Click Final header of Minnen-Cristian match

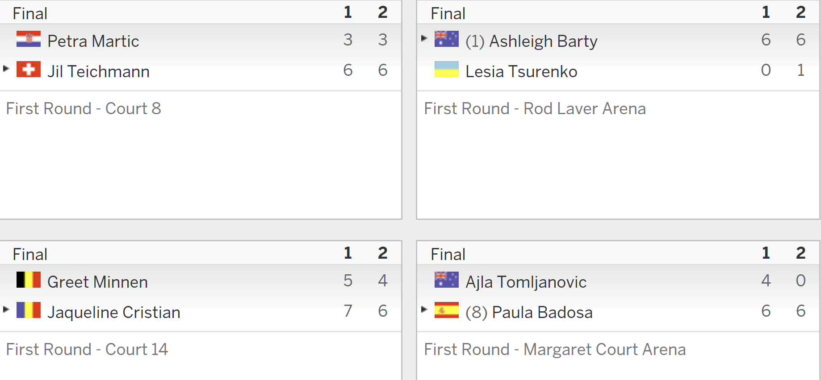point(30,254)
